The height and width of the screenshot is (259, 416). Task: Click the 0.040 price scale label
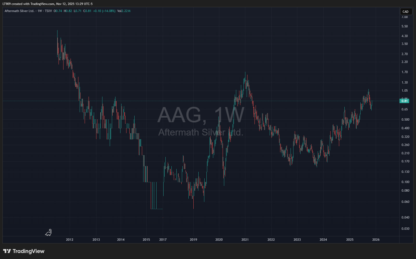405,217
